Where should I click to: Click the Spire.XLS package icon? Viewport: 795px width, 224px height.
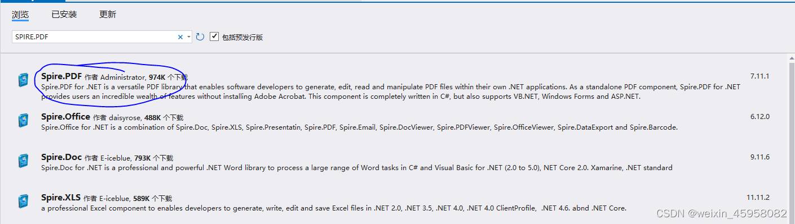point(23,202)
